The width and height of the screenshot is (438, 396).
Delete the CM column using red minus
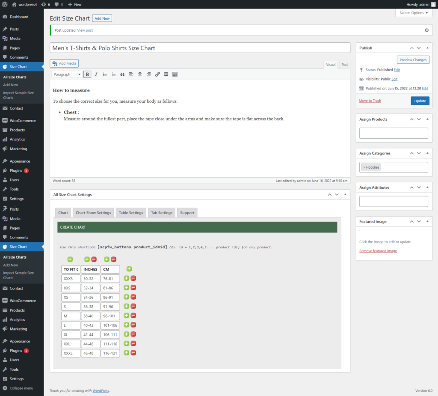coord(114,259)
